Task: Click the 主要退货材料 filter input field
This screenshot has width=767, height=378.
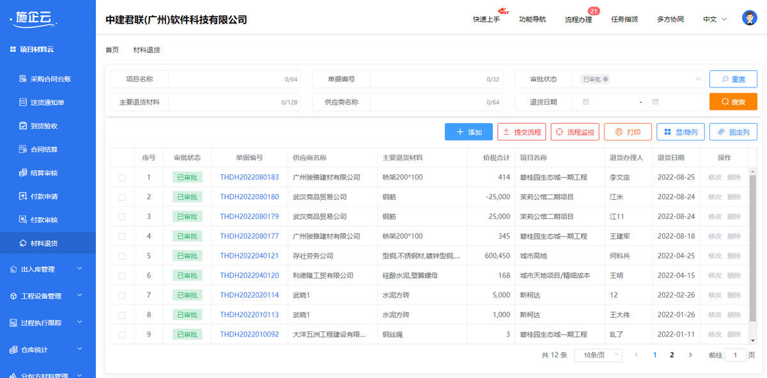Action: tap(234, 102)
